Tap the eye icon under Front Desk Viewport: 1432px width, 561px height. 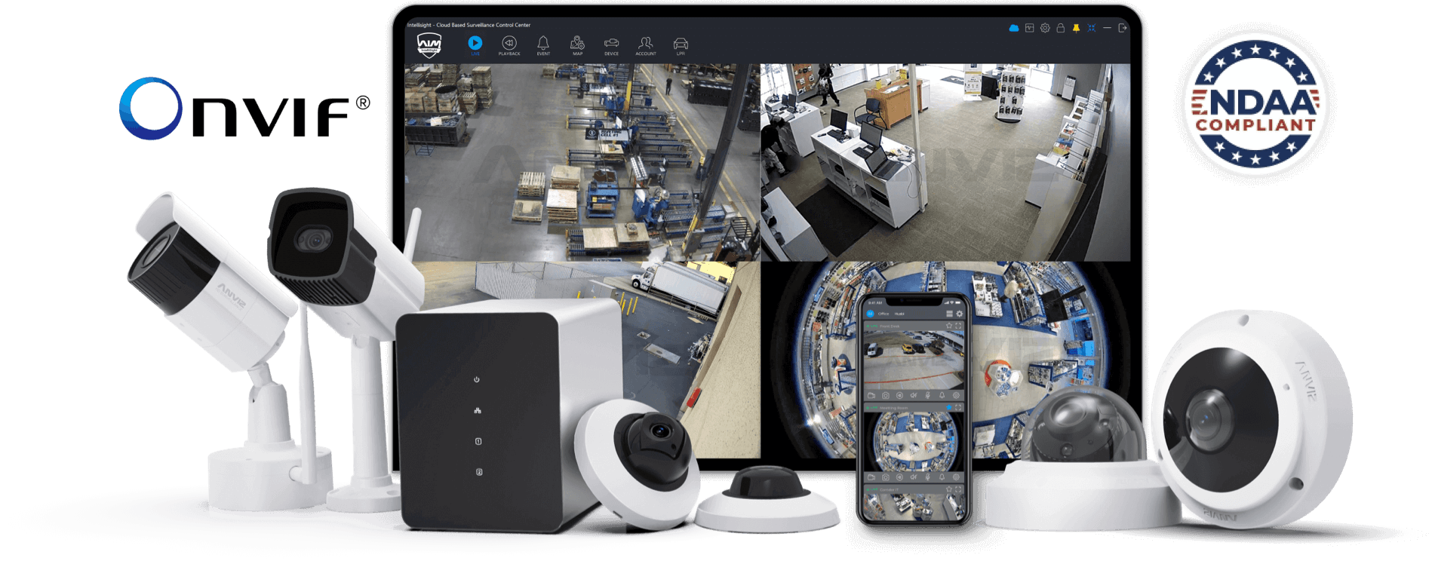[899, 395]
